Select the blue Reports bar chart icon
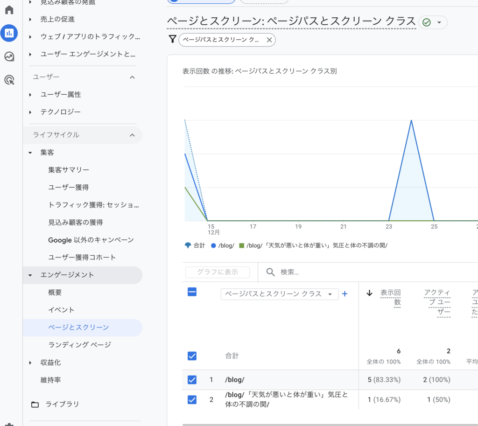 (x=9, y=33)
